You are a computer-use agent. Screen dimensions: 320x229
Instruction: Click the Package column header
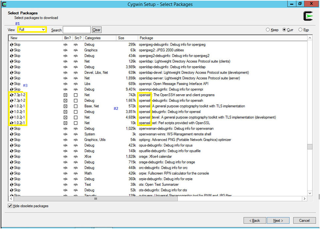point(223,38)
